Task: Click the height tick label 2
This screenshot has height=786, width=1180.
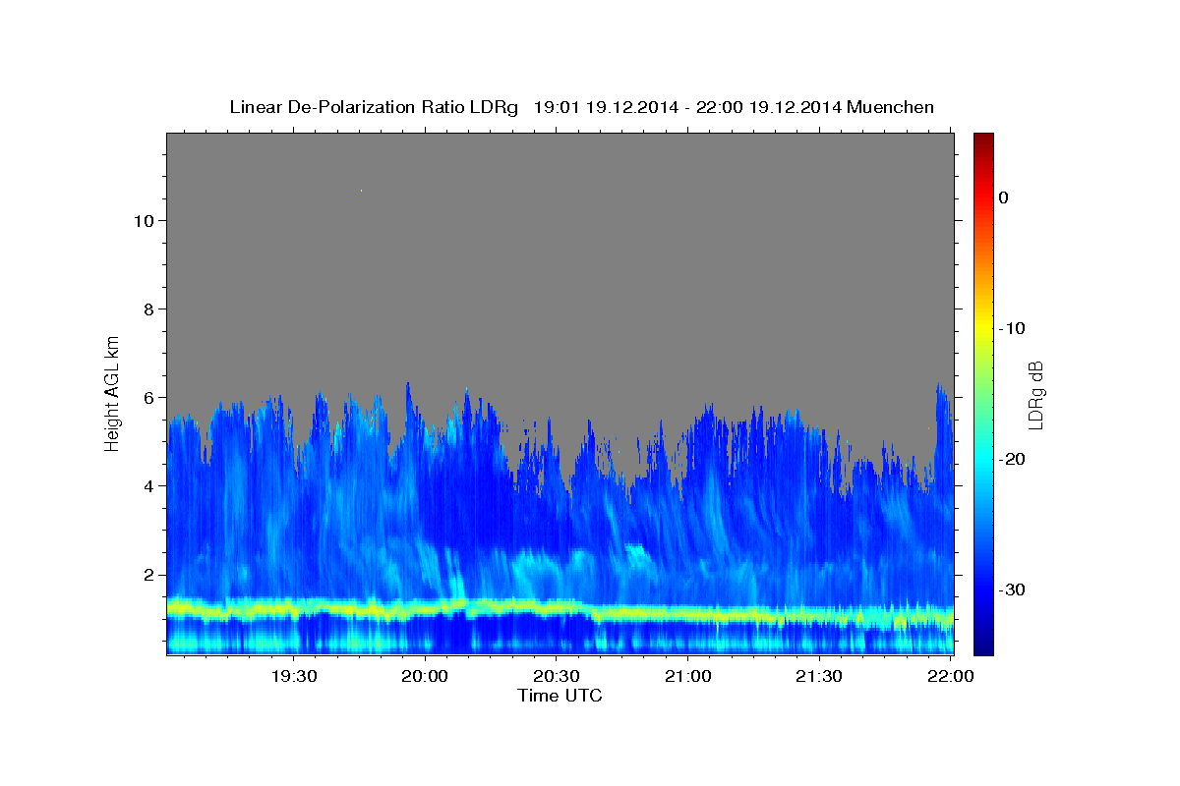Action: (x=148, y=575)
